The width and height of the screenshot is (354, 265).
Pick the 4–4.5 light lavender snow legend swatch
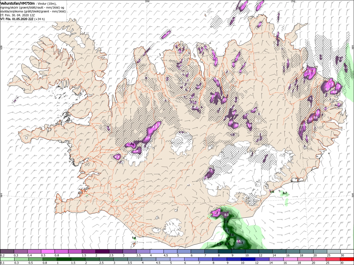pos(157,251)
